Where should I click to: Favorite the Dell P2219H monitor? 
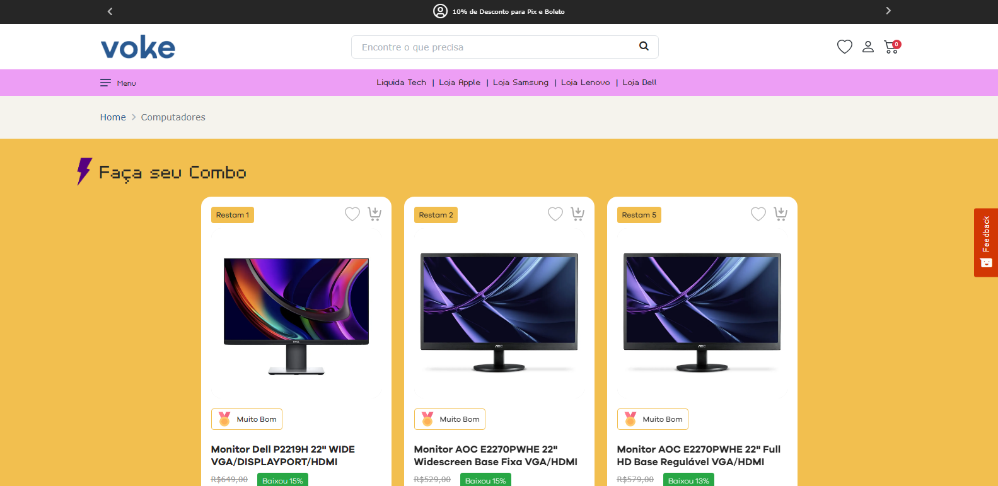click(352, 214)
